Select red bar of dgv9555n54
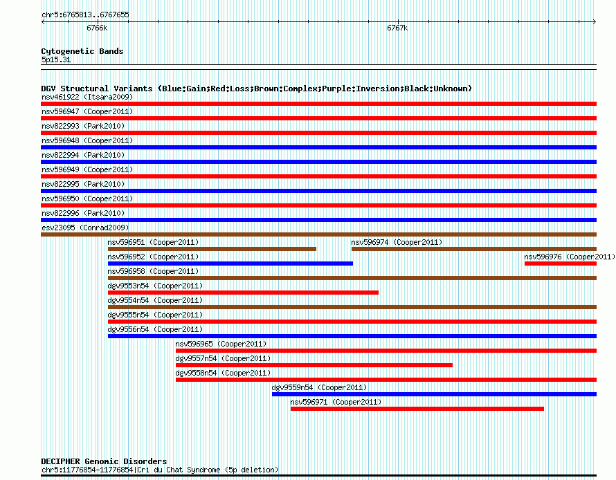The height and width of the screenshot is (480, 616). coord(352,322)
